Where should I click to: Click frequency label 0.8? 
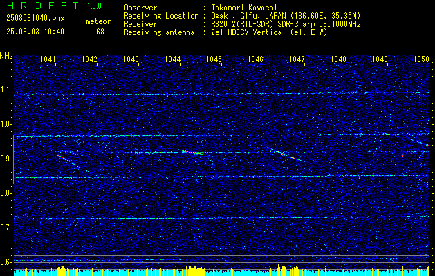click(6, 193)
